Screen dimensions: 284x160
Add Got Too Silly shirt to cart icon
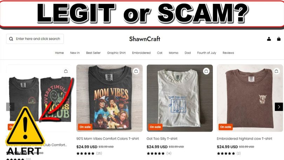(206, 71)
